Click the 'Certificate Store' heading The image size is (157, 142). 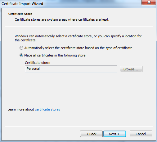tap(20, 14)
